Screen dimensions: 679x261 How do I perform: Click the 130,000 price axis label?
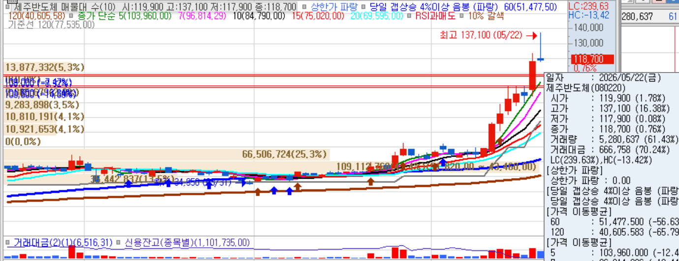coord(588,43)
